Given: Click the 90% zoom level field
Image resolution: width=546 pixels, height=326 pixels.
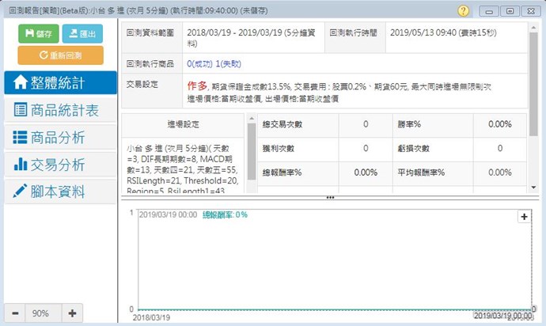Looking at the screenshot, I should tap(41, 313).
